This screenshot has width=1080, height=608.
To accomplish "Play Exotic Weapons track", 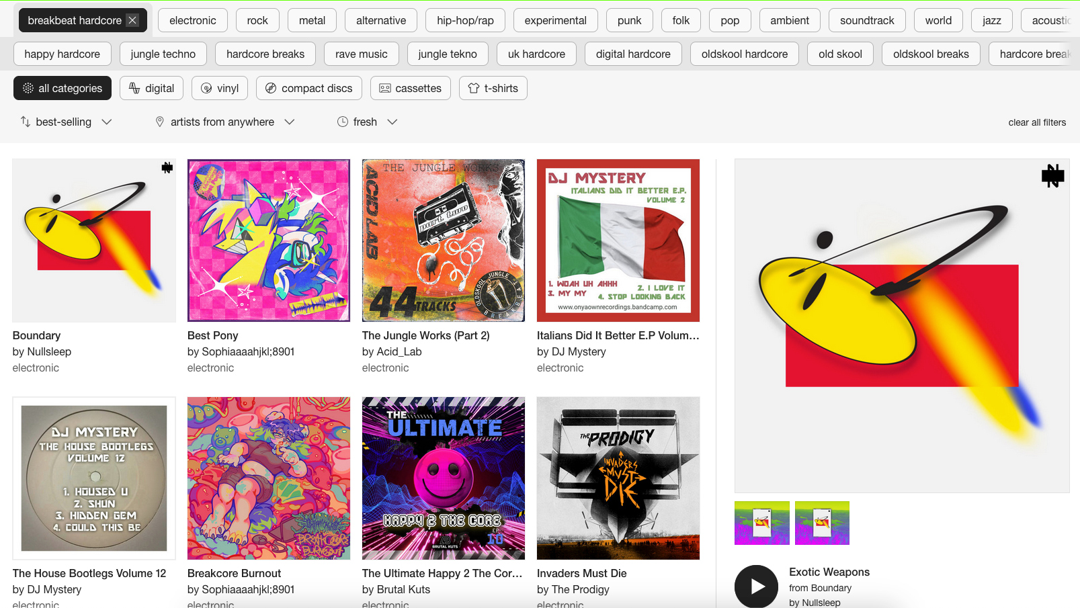I will tap(756, 586).
